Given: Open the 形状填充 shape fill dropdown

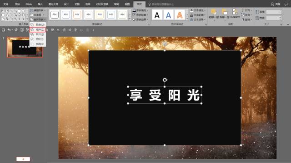Looking at the screenshot, I should 140,10.
